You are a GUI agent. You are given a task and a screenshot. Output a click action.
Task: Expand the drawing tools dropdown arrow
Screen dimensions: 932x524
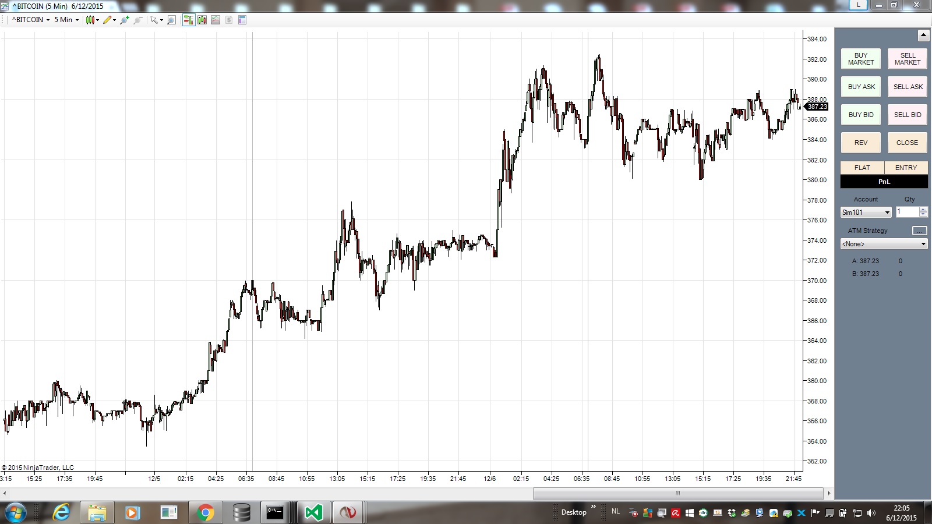pyautogui.click(x=114, y=20)
